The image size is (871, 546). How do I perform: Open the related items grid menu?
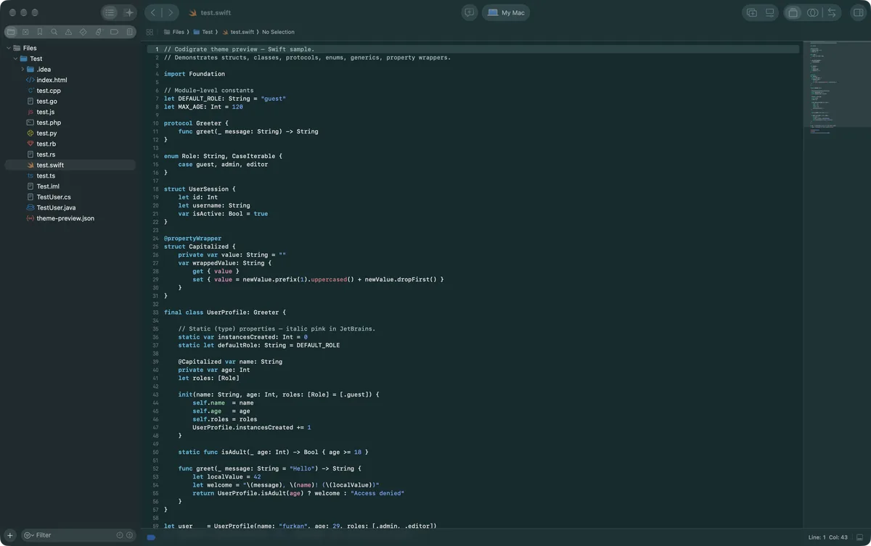pos(150,32)
